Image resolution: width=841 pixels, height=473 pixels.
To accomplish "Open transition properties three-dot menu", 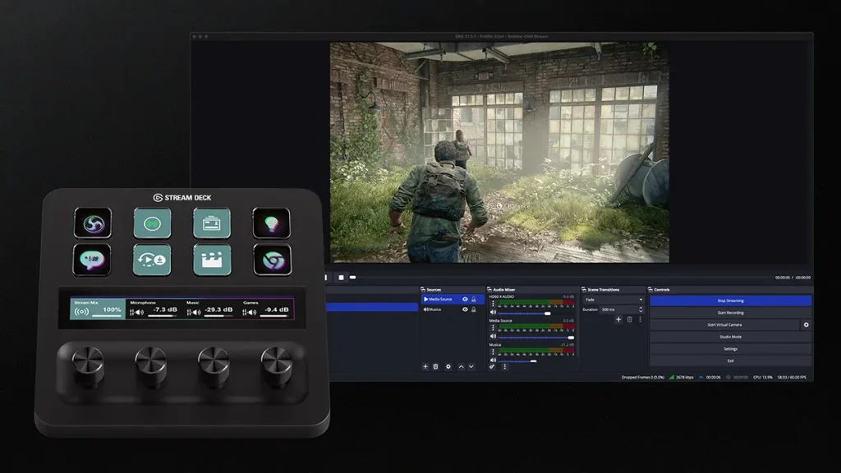I will tap(640, 319).
